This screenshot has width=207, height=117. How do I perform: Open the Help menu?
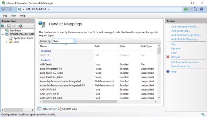click(23, 16)
